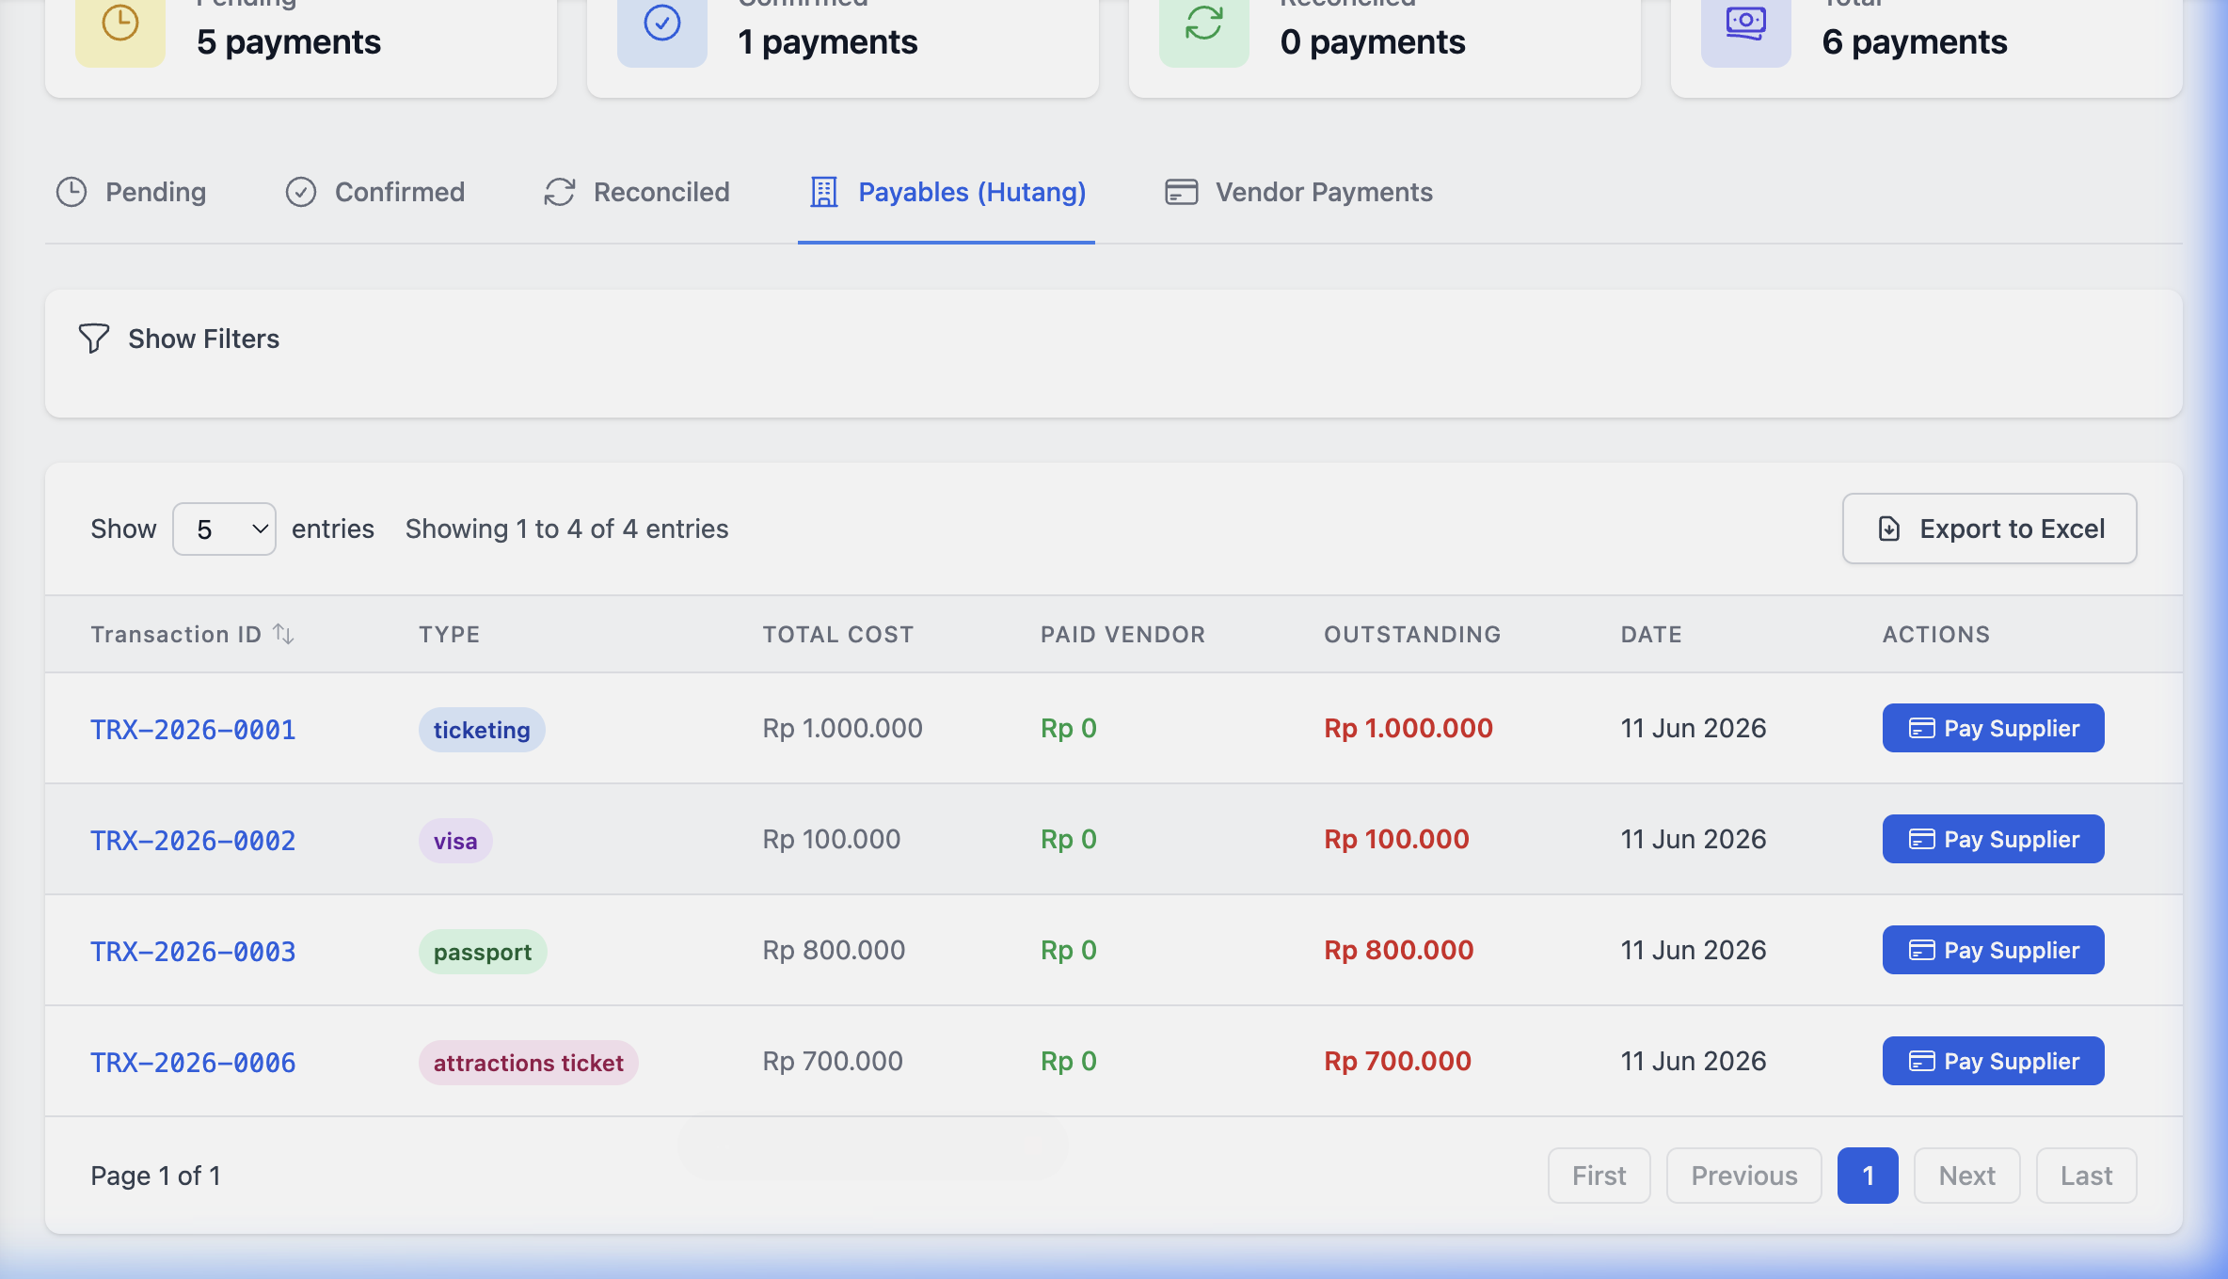This screenshot has width=2228, height=1279.
Task: Pay Supplier for TRX-2026-0001
Action: click(1993, 728)
